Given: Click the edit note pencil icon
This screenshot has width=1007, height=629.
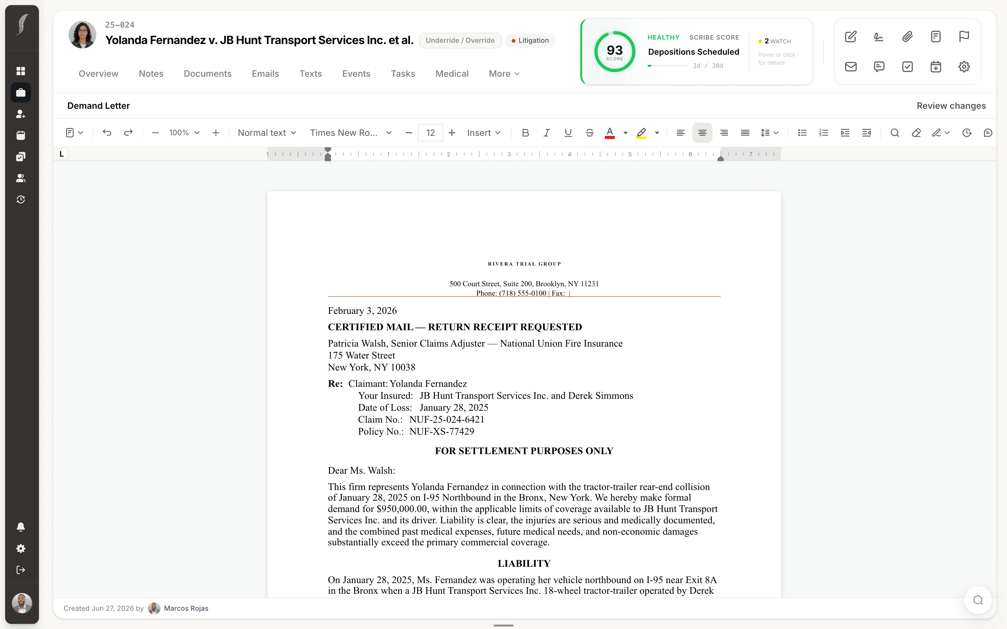Looking at the screenshot, I should [851, 36].
